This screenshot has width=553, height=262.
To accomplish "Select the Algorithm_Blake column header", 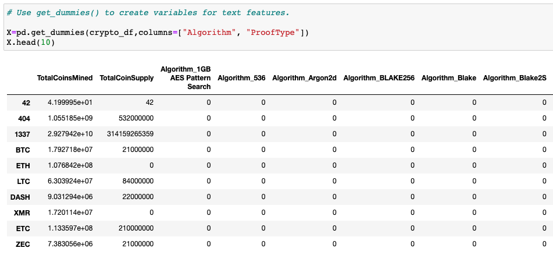I will click(x=448, y=77).
